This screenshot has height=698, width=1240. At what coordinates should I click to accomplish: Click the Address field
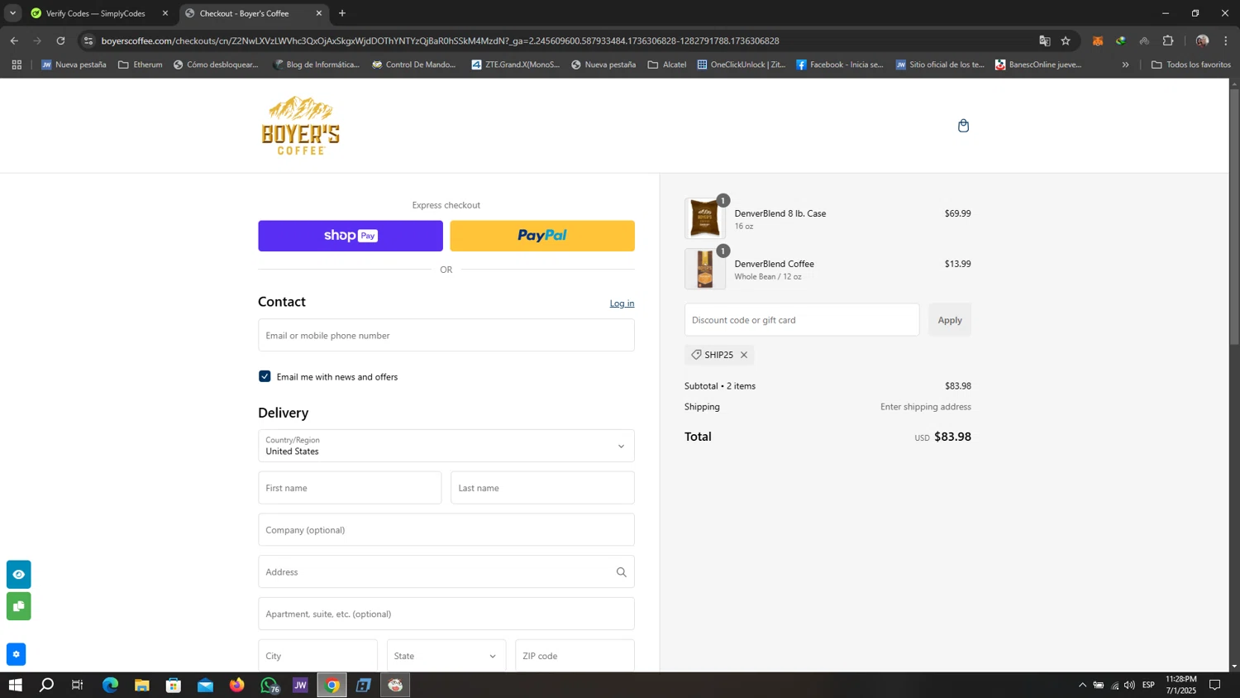tap(446, 572)
